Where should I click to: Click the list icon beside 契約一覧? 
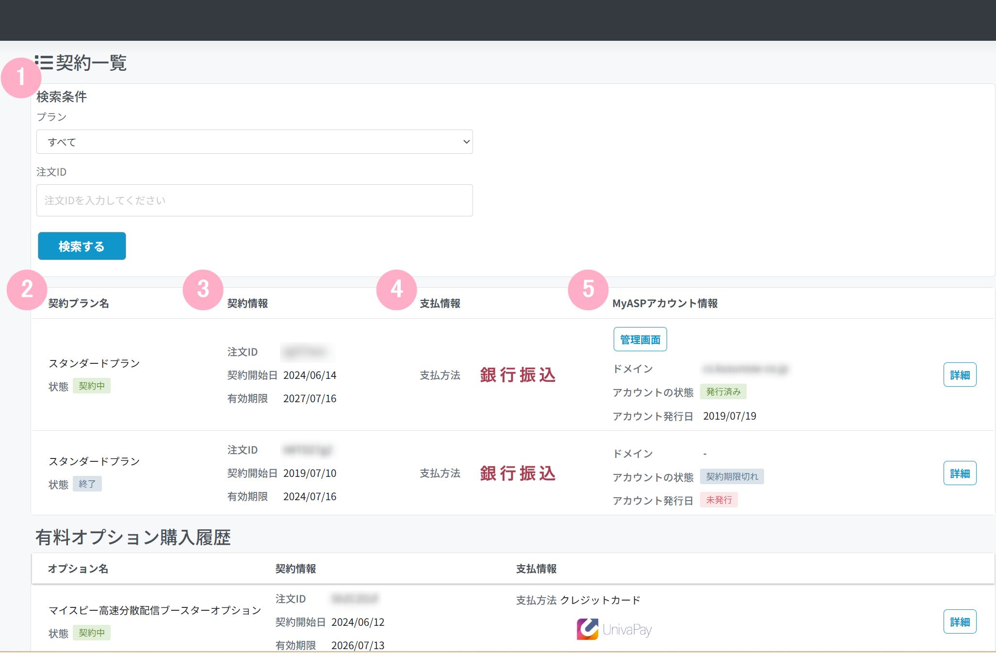click(x=44, y=63)
